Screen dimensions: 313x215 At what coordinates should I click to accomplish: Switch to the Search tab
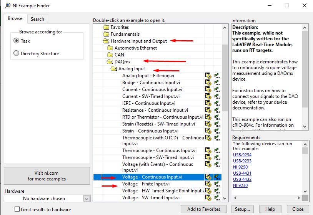(x=38, y=19)
